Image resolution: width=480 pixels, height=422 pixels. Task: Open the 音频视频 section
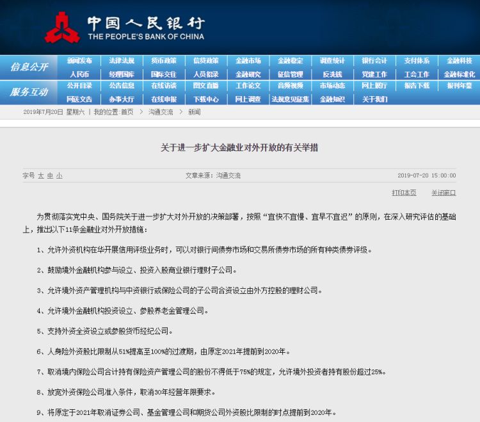(x=290, y=86)
